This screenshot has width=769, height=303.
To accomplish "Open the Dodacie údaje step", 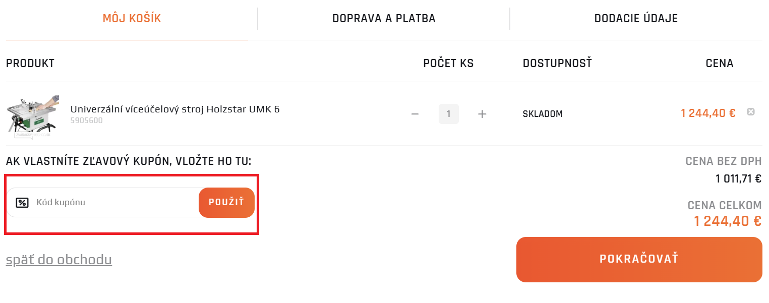I will (636, 19).
